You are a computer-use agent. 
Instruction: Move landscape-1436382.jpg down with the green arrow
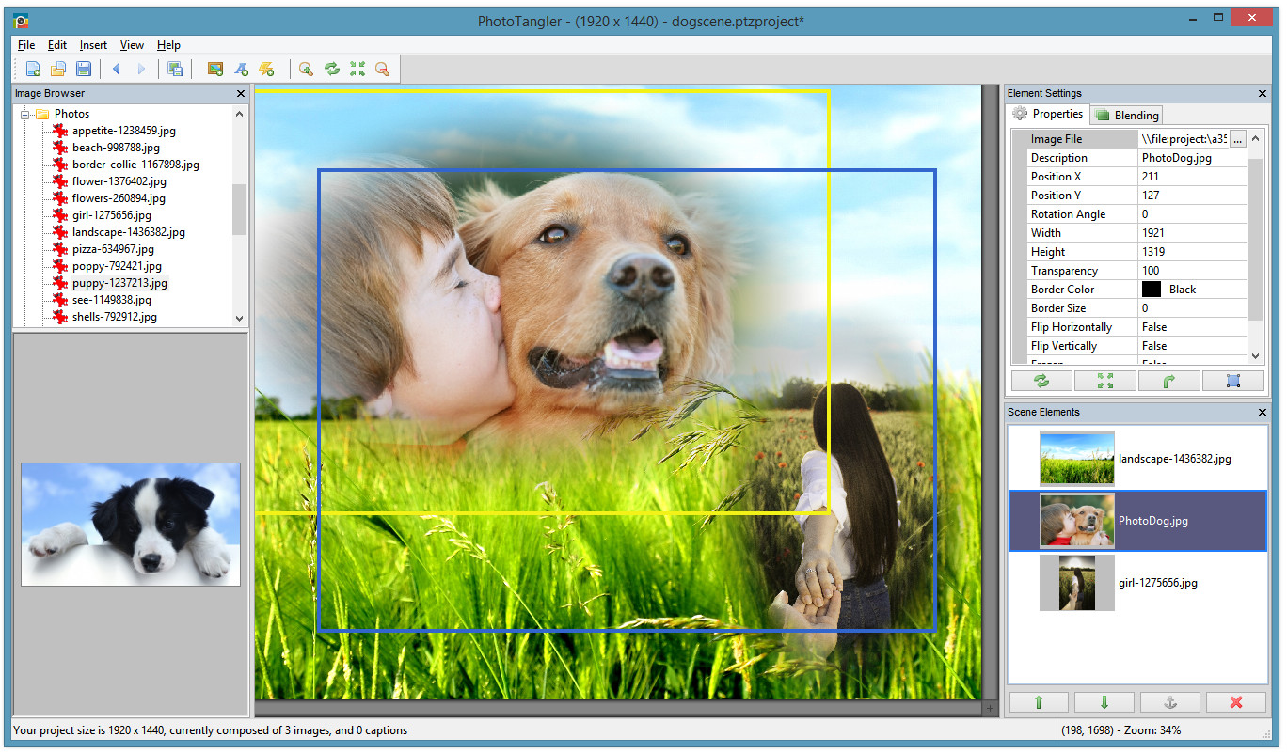click(1104, 702)
